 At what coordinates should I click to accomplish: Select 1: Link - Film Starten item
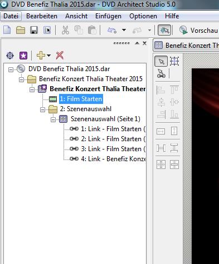113,129
